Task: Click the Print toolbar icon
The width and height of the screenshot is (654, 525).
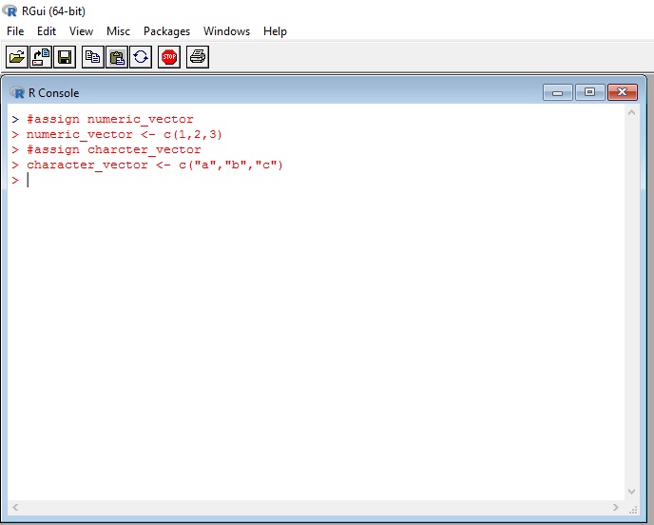Action: 198,57
